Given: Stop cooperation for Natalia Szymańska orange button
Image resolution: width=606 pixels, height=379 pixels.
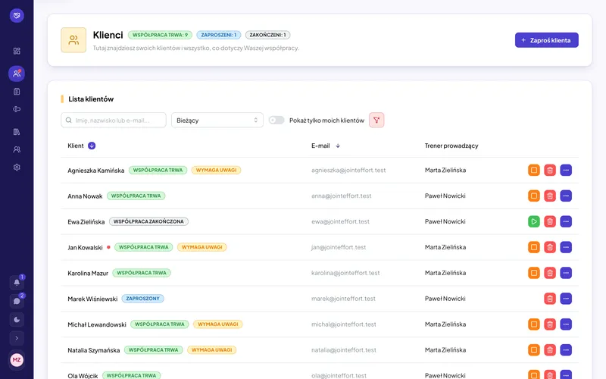Looking at the screenshot, I should tap(534, 350).
